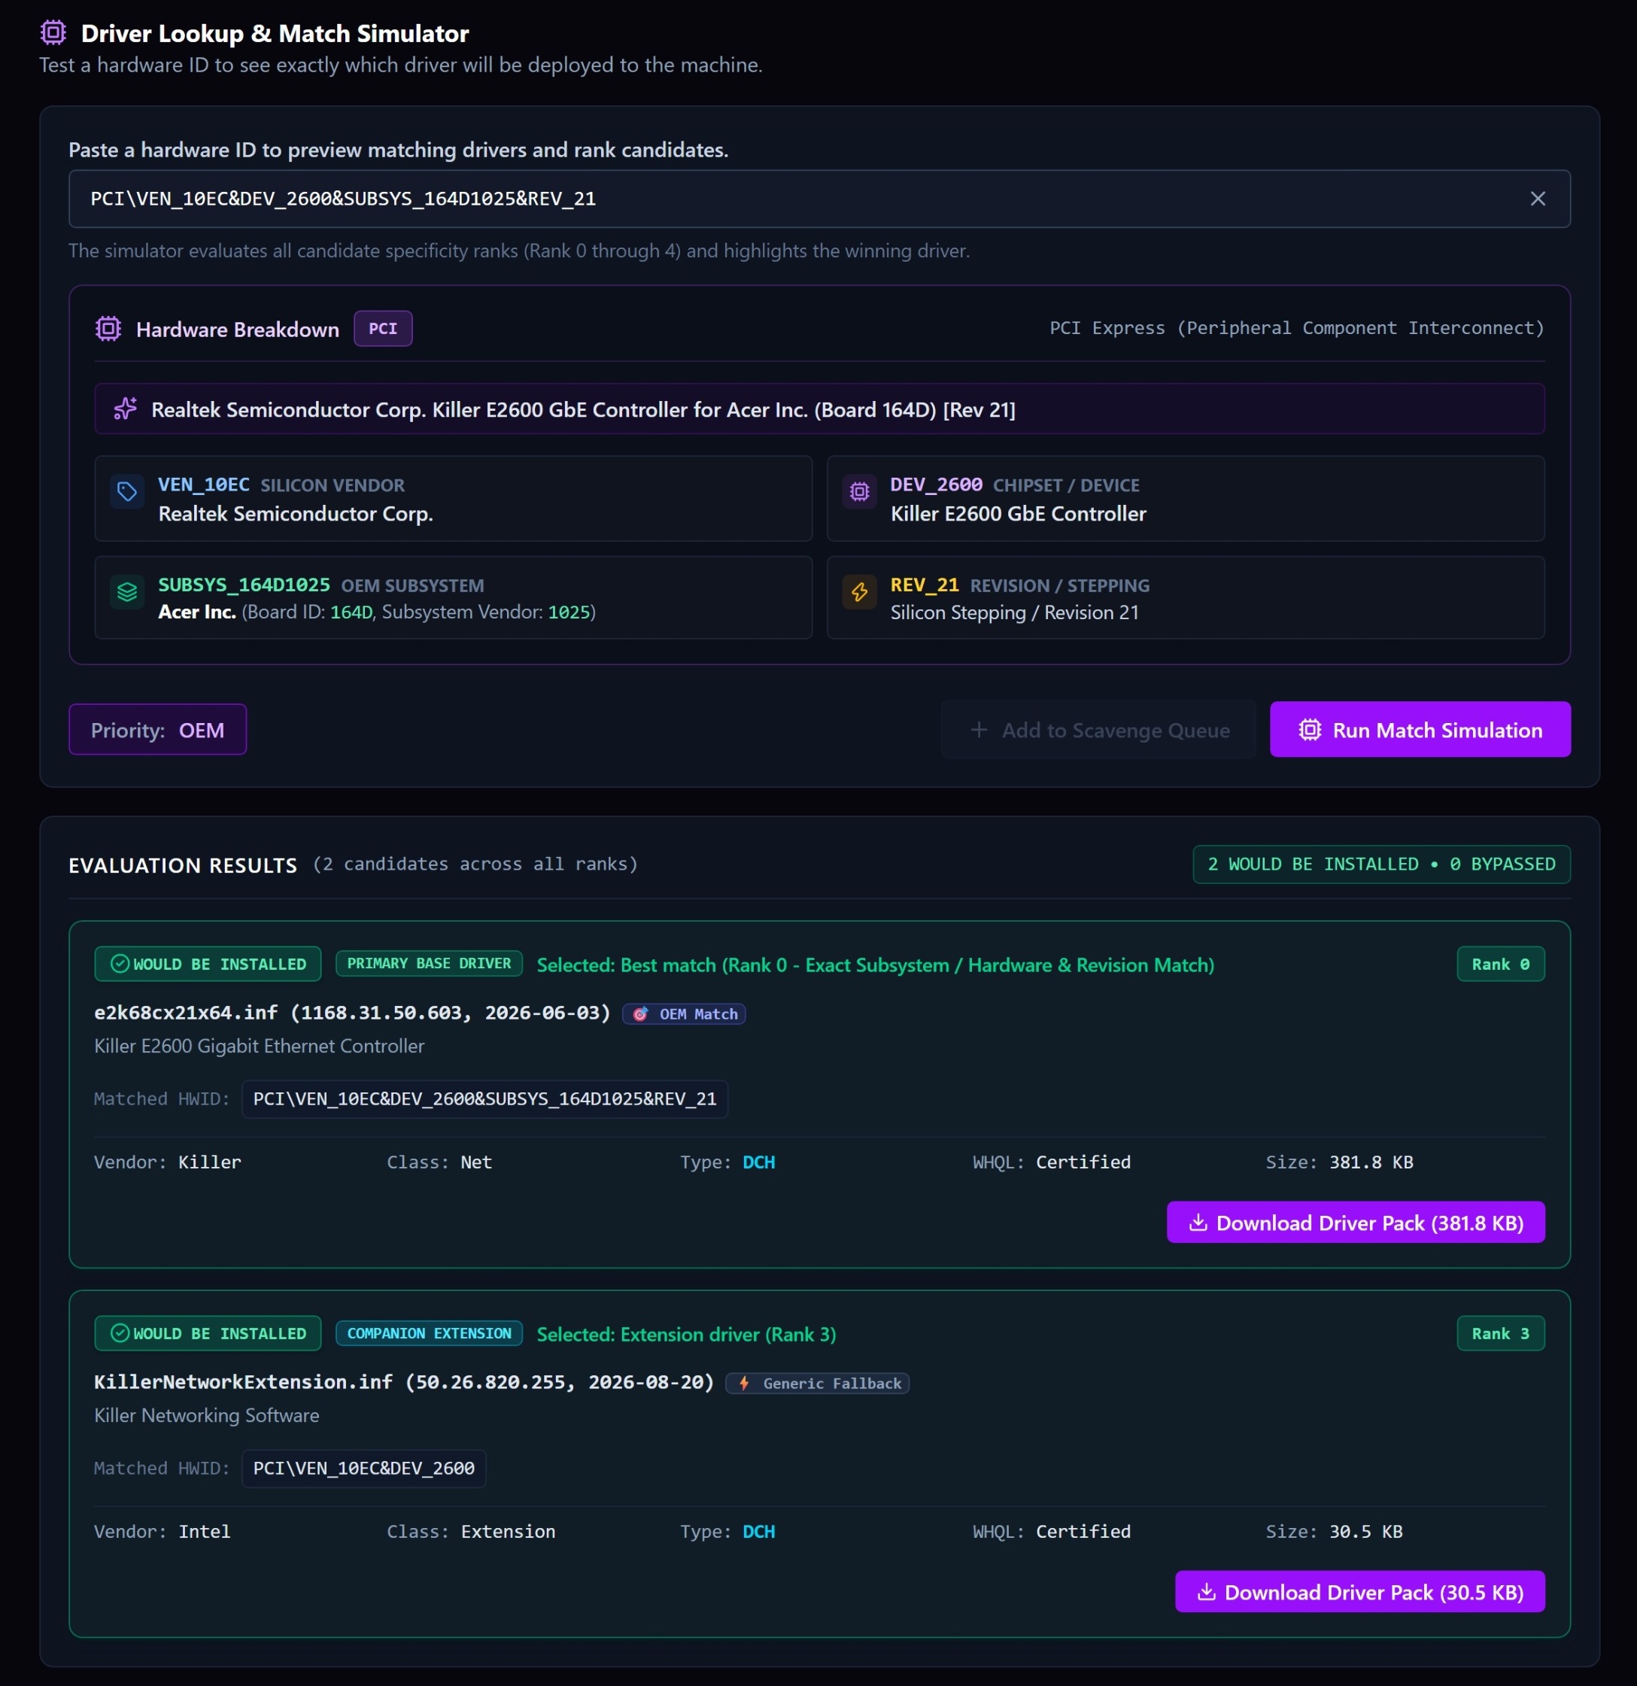Click the chip icon in Run Match Simulation
The image size is (1637, 1686).
point(1309,730)
